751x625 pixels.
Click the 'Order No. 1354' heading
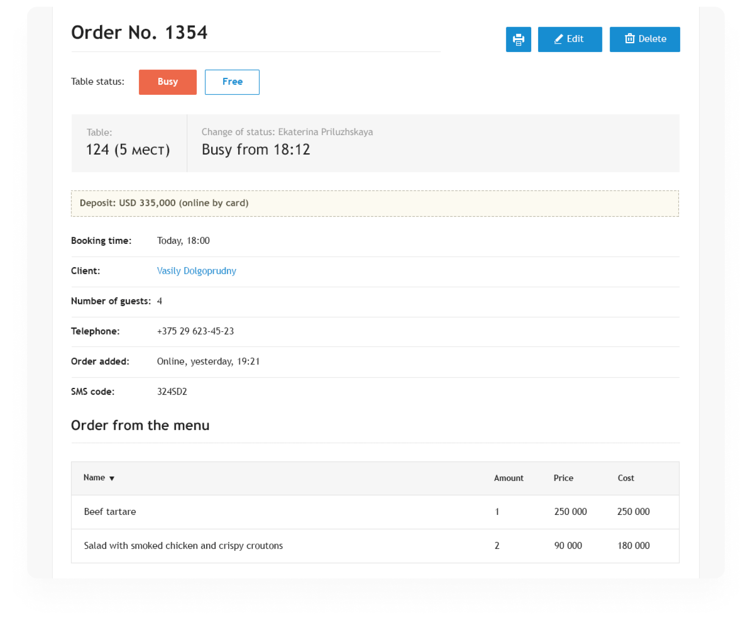[139, 33]
